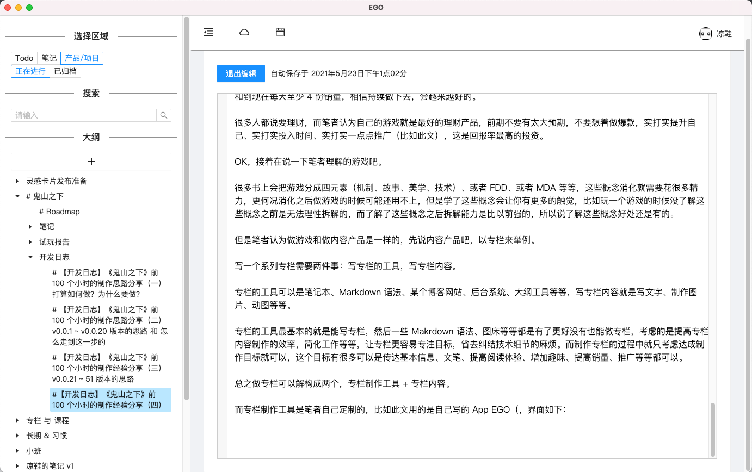Click the editor vertical scrollbar thumb
The image size is (752, 472).
pyautogui.click(x=712, y=429)
